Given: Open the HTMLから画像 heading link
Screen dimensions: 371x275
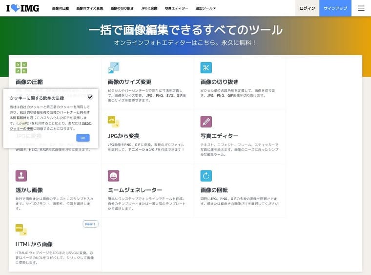Looking at the screenshot, I should pyautogui.click(x=34, y=244).
